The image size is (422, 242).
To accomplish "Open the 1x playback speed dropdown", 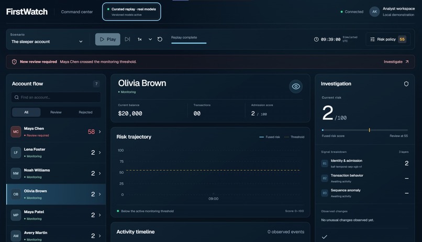I will [145, 39].
